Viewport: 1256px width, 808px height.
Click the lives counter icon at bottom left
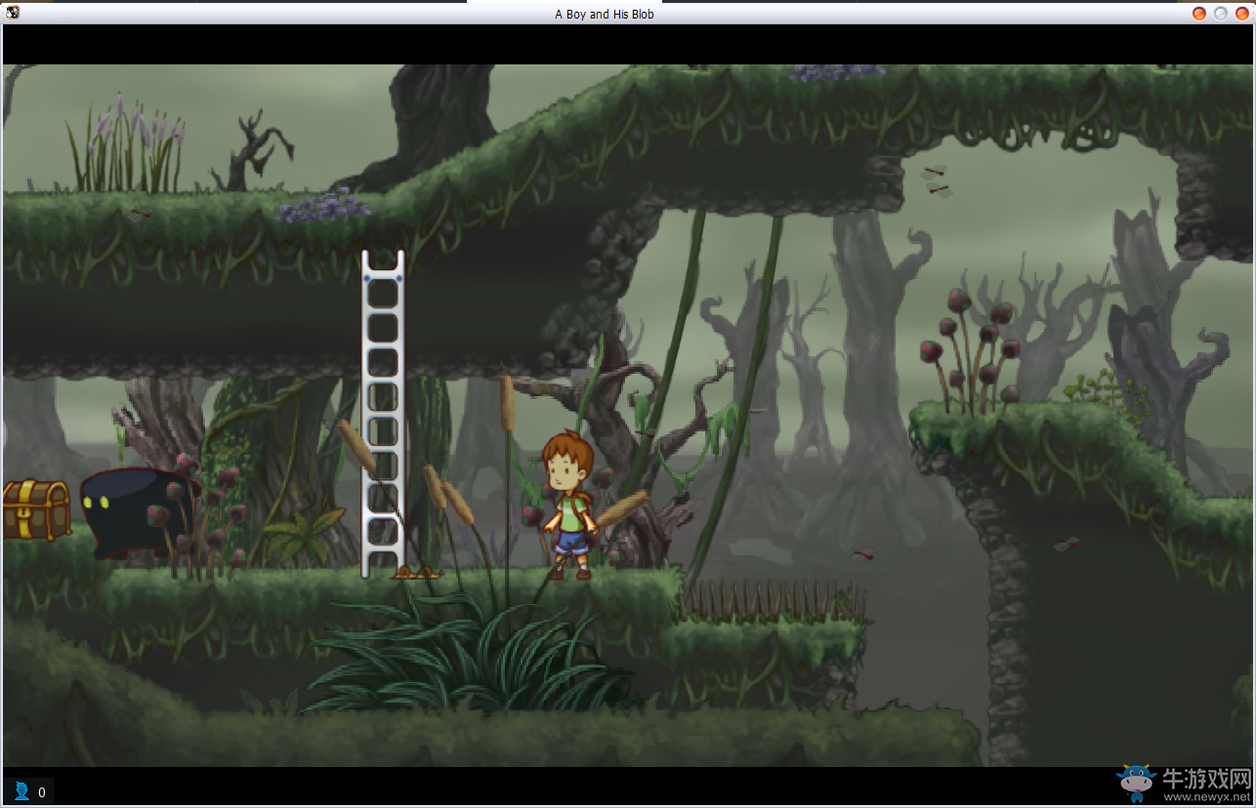[21, 791]
